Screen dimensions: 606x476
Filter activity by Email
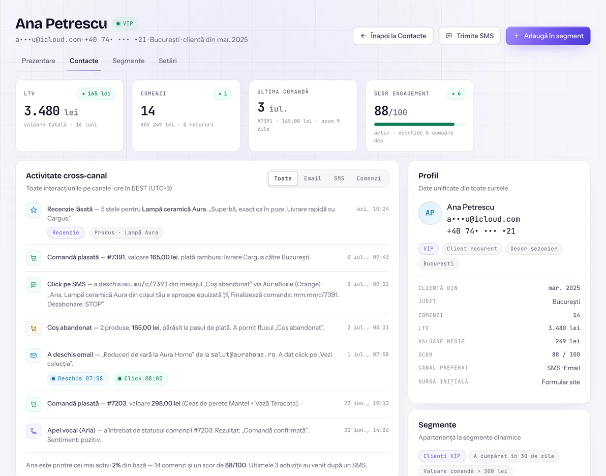click(313, 178)
